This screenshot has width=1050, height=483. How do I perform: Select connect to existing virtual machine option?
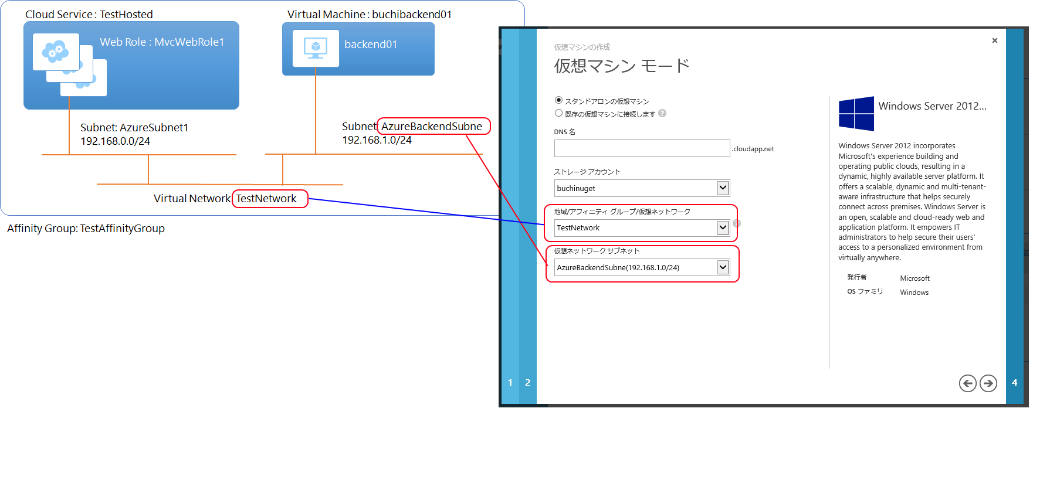[558, 113]
